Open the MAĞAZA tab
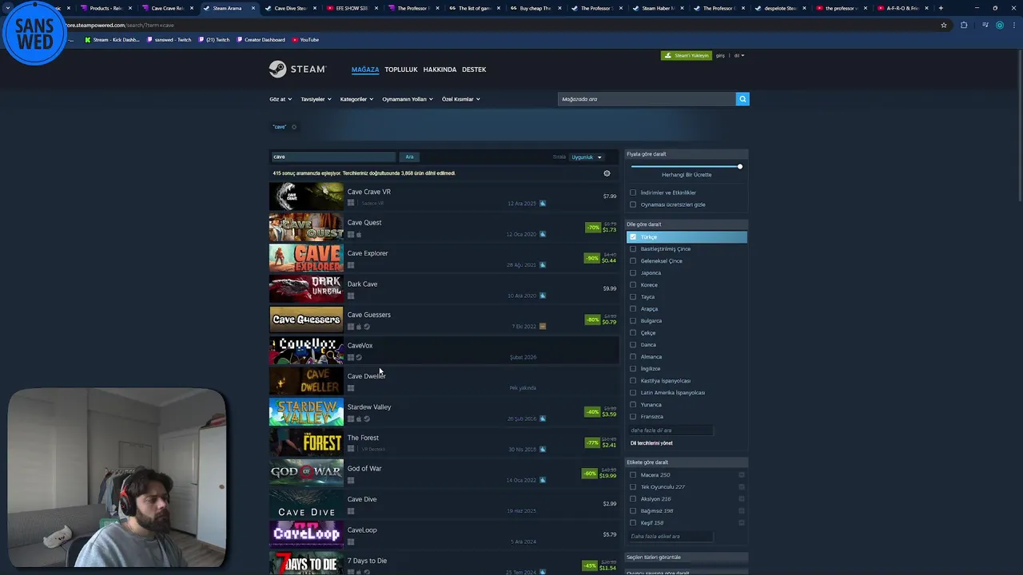Image resolution: width=1023 pixels, height=575 pixels. (365, 69)
